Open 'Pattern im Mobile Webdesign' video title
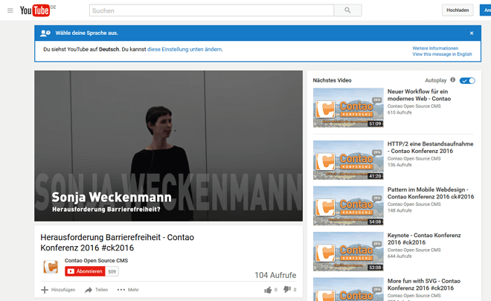 tap(431, 193)
